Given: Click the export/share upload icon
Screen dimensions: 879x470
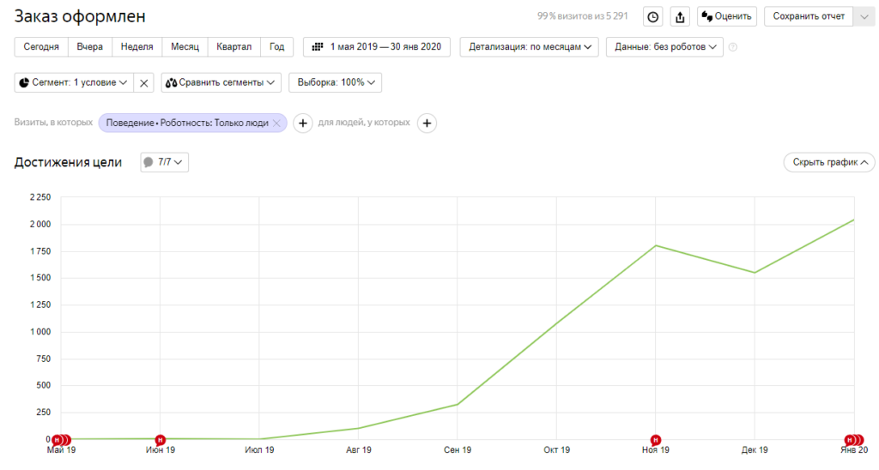Looking at the screenshot, I should 680,17.
